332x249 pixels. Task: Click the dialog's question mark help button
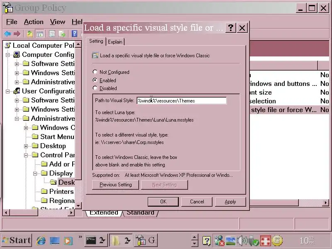[x=231, y=28]
